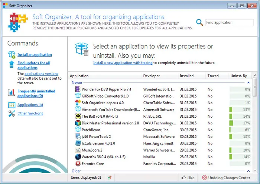Click Install a new application with tracing
The image size is (260, 184).
pyautogui.click(x=123, y=63)
